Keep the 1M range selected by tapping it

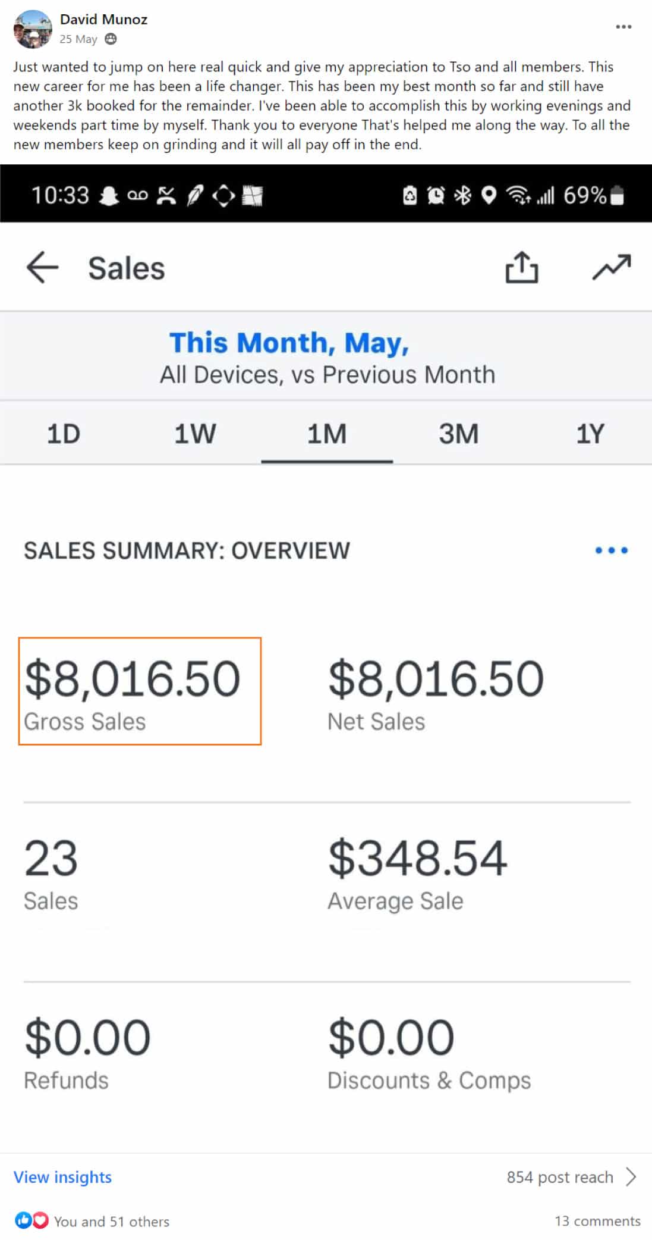click(326, 434)
